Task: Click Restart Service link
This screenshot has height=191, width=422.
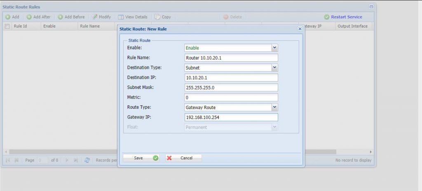Action: coord(343,17)
